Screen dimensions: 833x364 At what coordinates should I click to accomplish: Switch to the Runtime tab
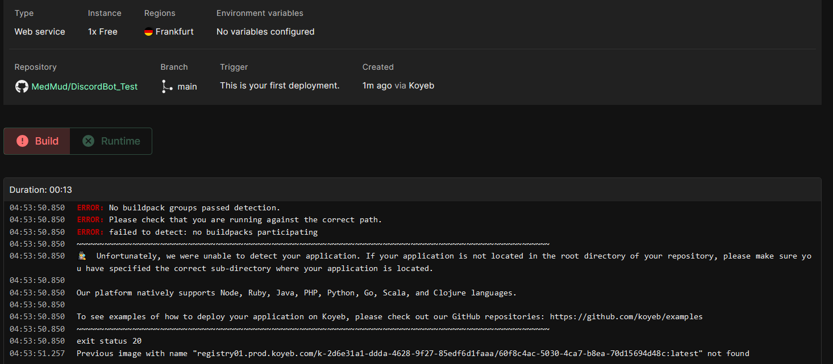click(111, 141)
